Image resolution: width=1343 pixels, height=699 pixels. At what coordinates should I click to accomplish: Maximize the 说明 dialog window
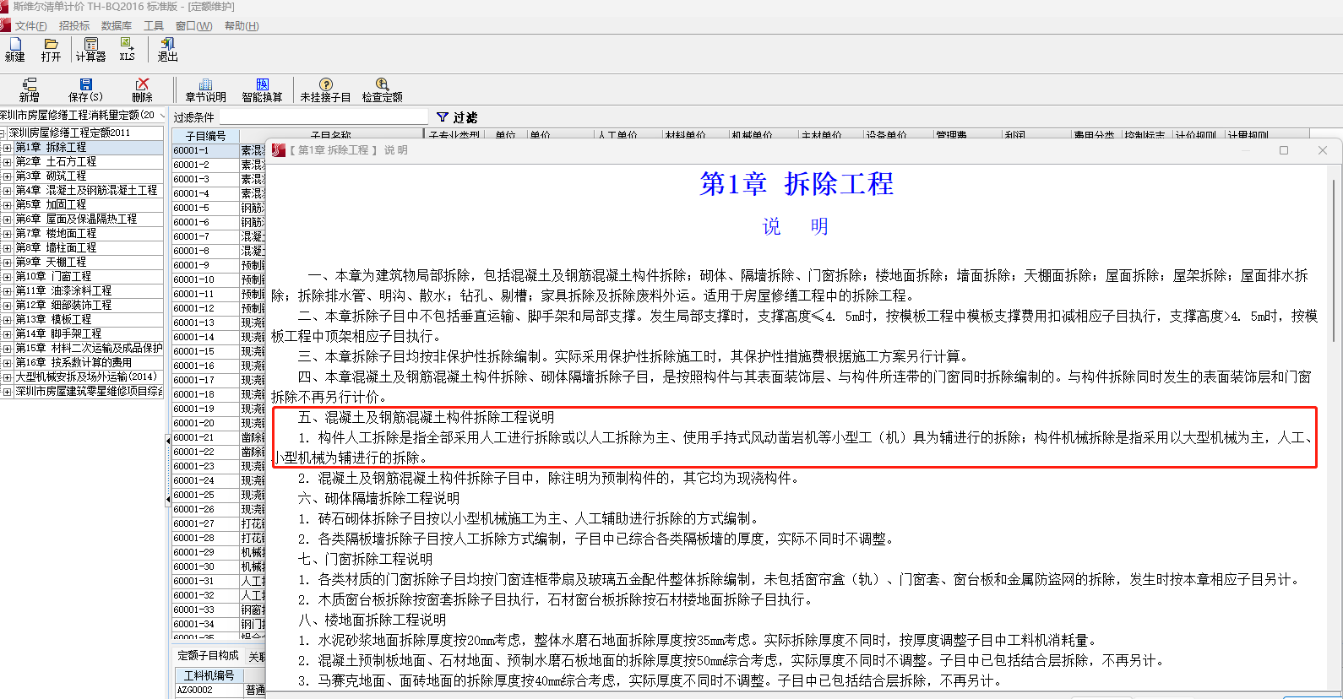1284,150
